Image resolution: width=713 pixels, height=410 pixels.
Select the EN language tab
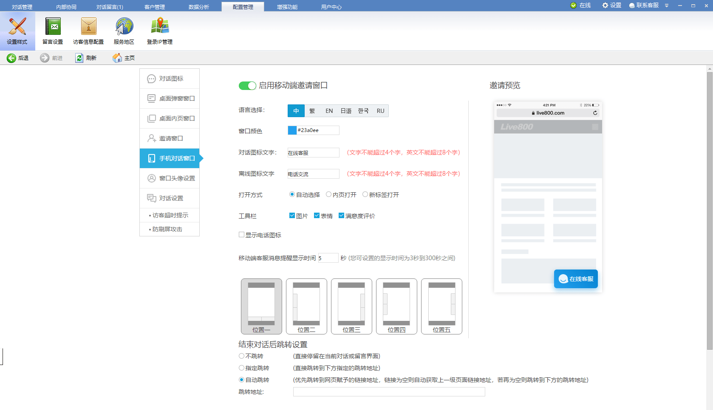329,111
